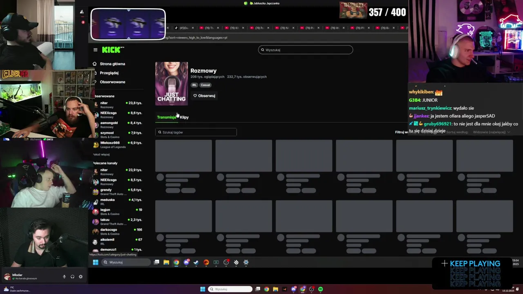523x294 pixels.
Task: Open Discord in streamed taskbar
Action: 186,262
